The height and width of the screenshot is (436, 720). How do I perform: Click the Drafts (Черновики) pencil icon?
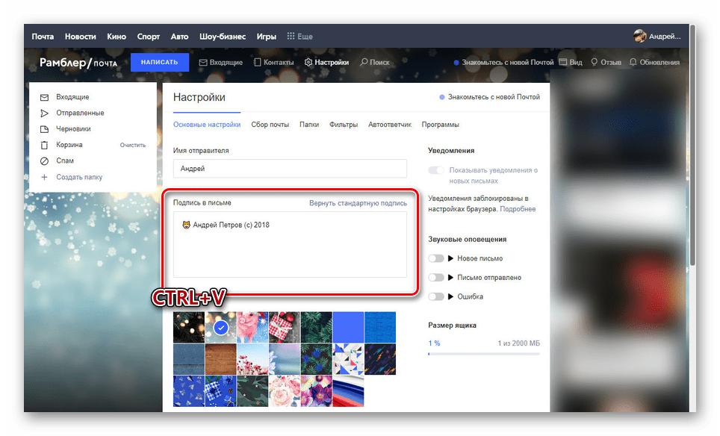click(x=44, y=128)
